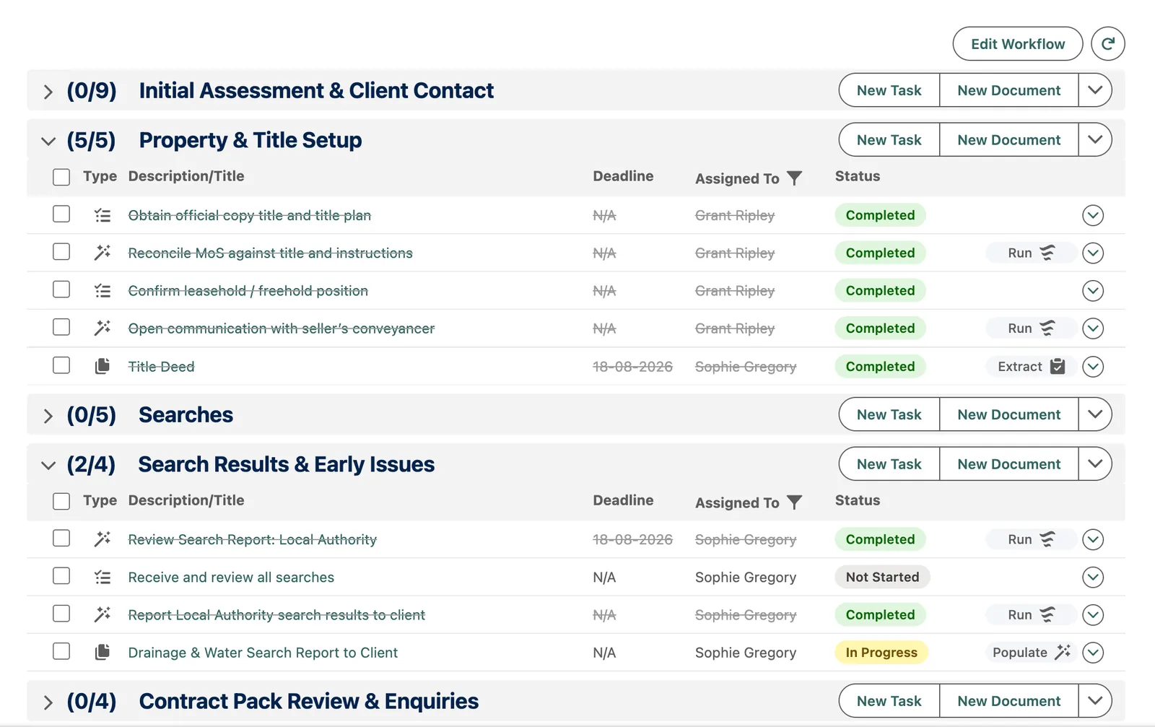The image size is (1155, 727).
Task: Tick checkbox for Title Deed row
Action: (61, 365)
